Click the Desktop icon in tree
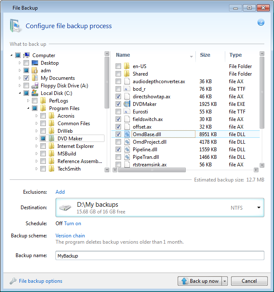The width and height of the screenshot is (274, 292). coord(35,63)
